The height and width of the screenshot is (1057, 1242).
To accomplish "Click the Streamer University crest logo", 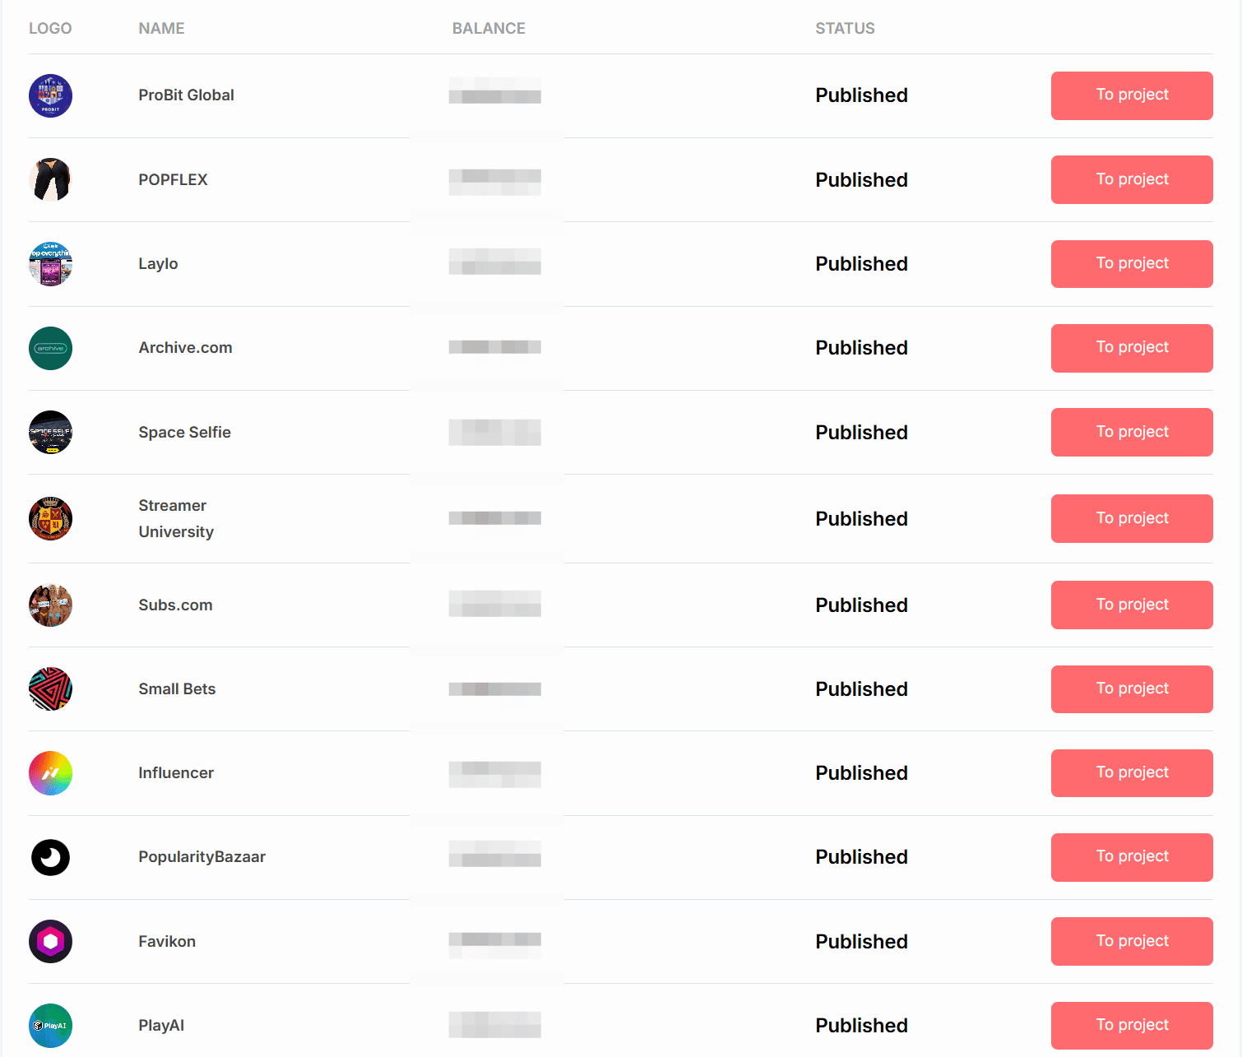I will click(50, 518).
